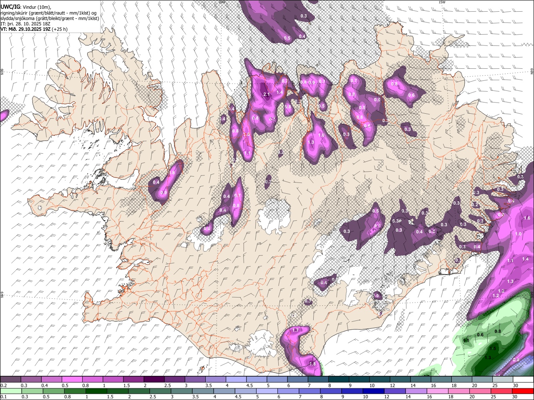Image resolution: width=534 pixels, height=400 pixels.
Task: Click the 0.3 purple swatch in top legend row
Action: (x=31, y=380)
